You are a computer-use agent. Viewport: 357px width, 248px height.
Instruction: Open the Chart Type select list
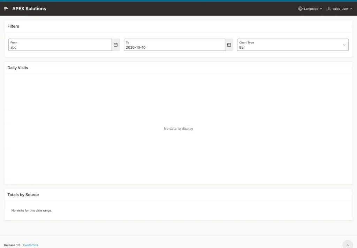point(293,45)
